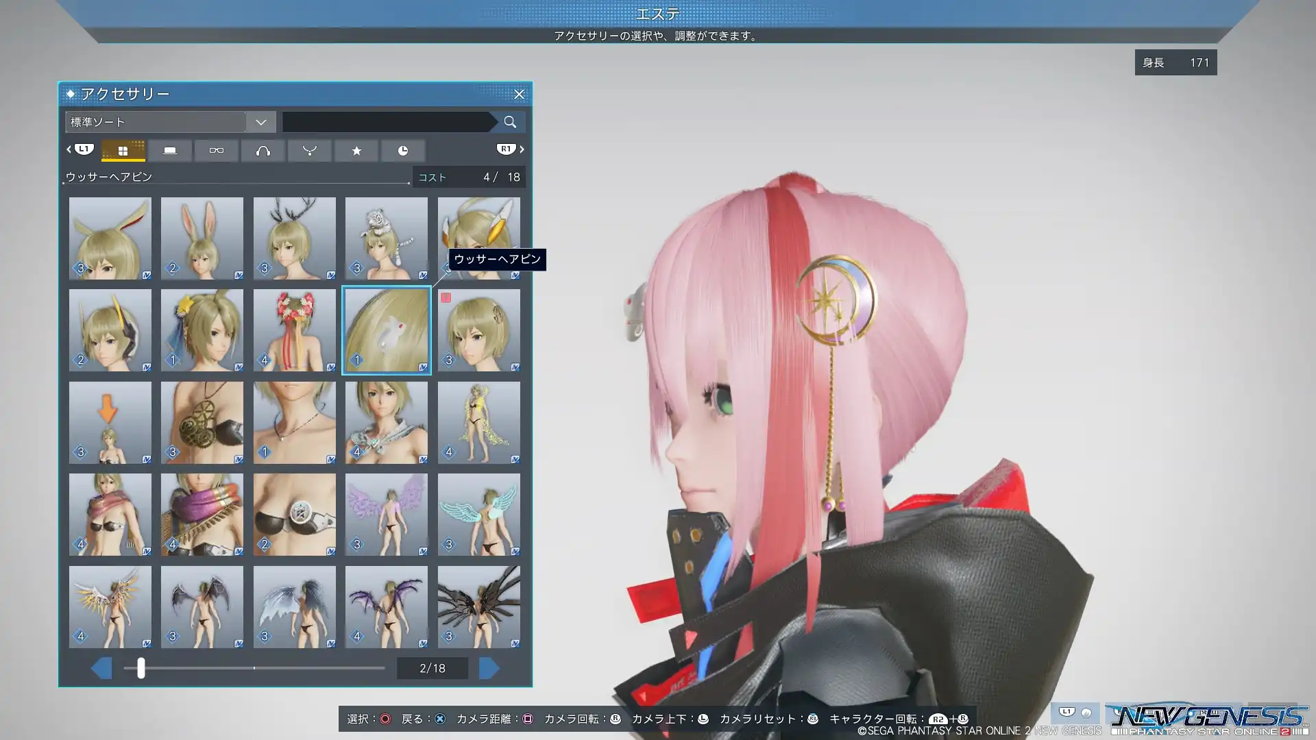Select the pink scarf accessory thumbnail
The width and height of the screenshot is (1316, 740).
(110, 515)
